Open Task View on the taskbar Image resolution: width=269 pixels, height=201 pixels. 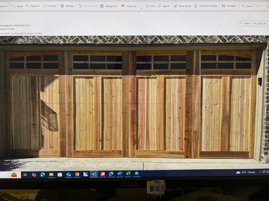25,175
